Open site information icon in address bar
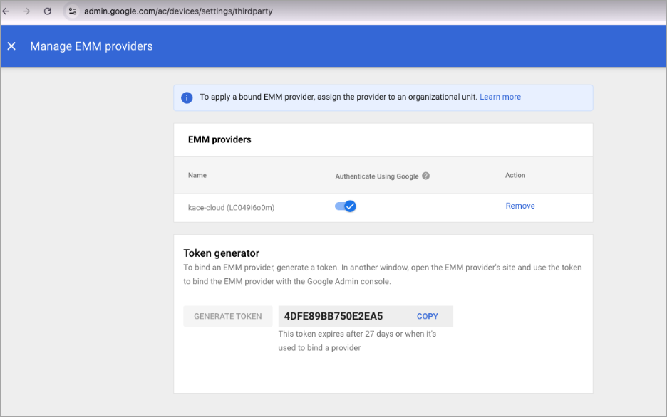 (73, 11)
